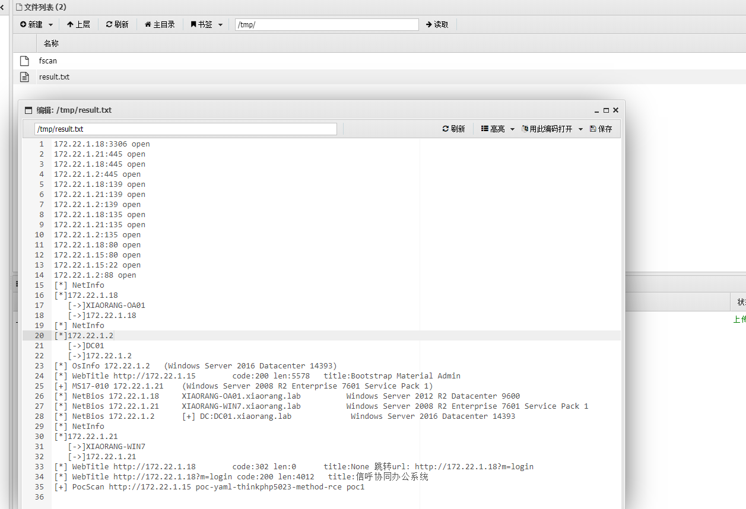Click line number 20 in the gutter

point(40,335)
